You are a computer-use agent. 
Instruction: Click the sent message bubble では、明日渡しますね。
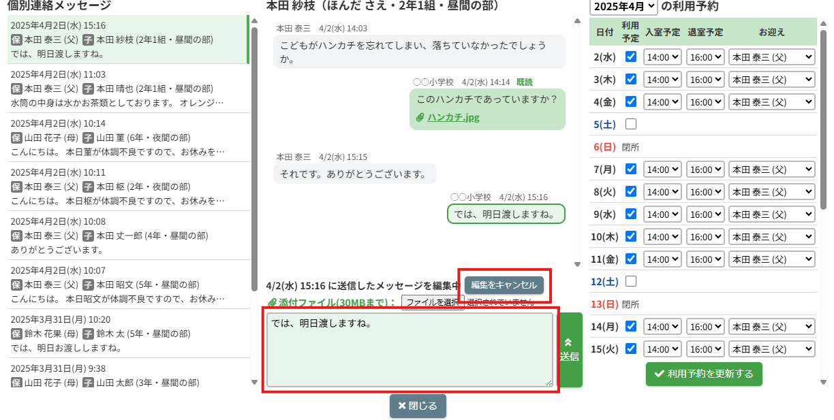point(506,214)
